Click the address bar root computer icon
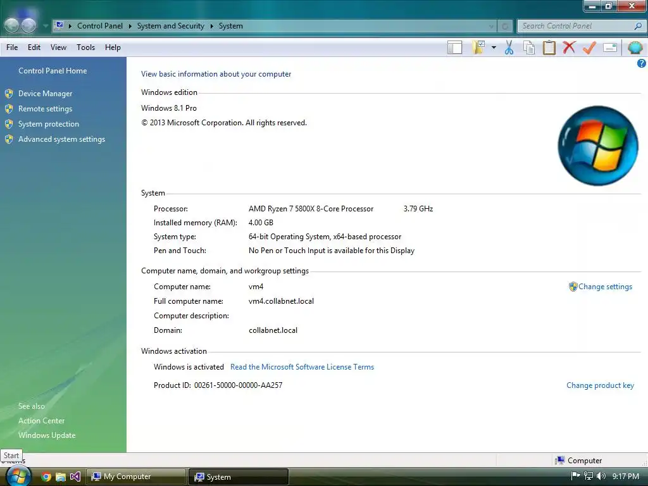Screen dimensions: 648x486 coord(59,25)
